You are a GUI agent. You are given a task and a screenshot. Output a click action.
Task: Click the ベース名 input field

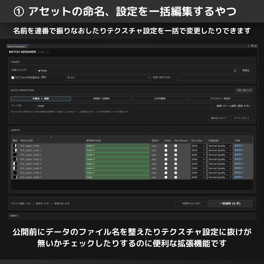pyautogui.click(x=124, y=106)
